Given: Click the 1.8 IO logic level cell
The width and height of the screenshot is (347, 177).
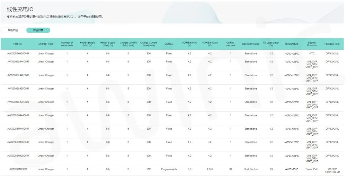Looking at the screenshot, I should click(x=271, y=169).
